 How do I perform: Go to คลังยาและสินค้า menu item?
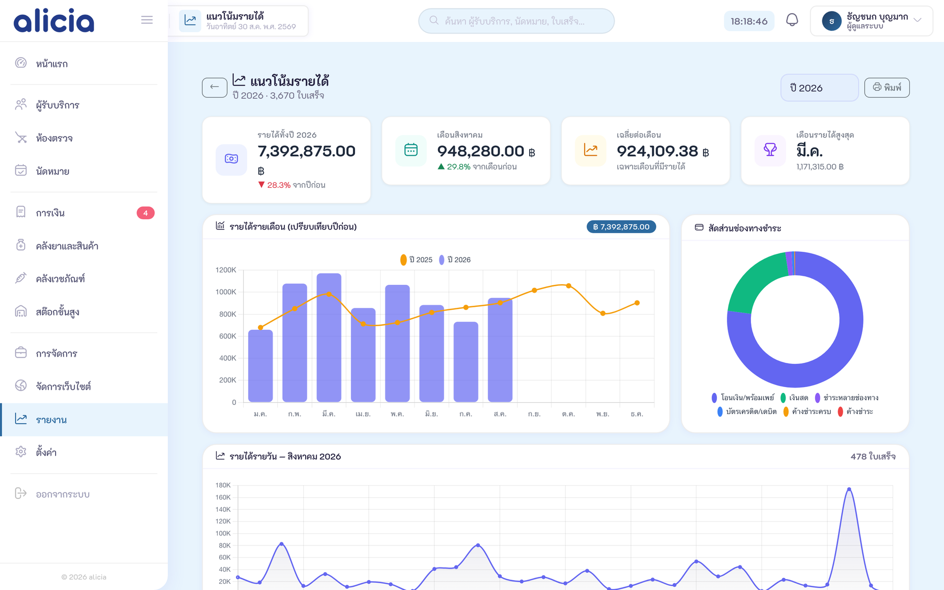pos(84,245)
